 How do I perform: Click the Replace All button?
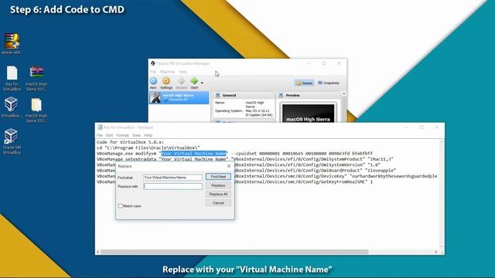(x=218, y=194)
